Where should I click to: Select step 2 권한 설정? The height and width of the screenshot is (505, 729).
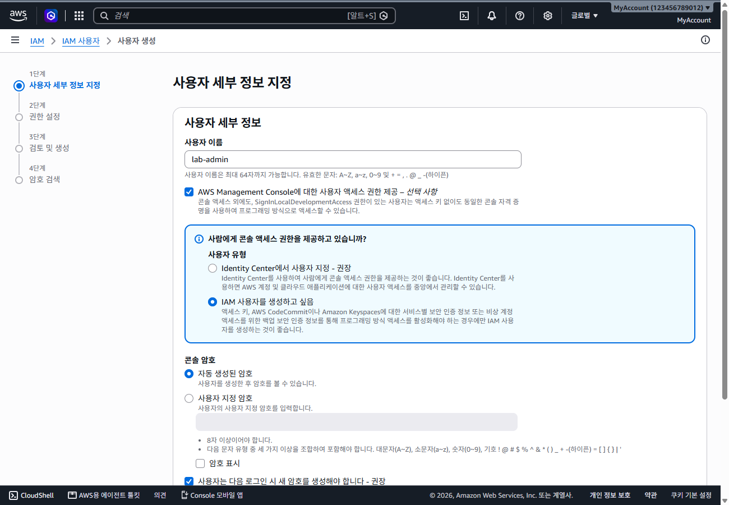click(44, 117)
